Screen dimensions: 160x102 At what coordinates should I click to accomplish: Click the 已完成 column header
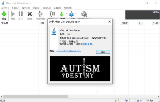[121, 23]
